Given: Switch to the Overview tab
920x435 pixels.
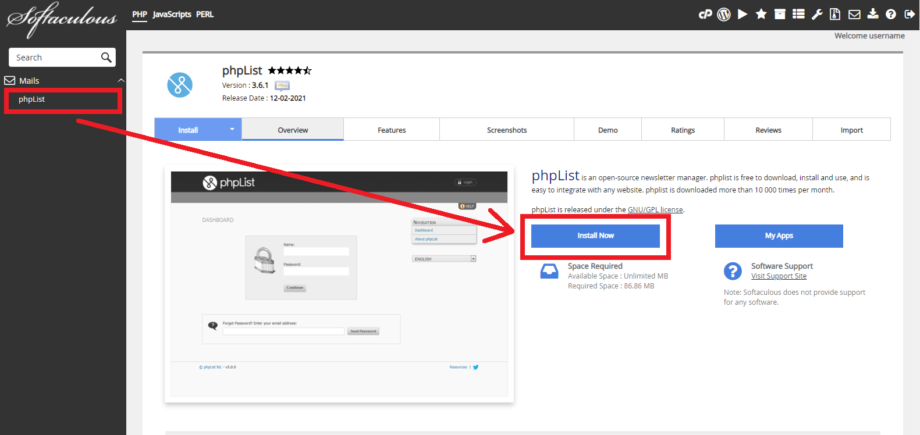Looking at the screenshot, I should click(x=293, y=130).
